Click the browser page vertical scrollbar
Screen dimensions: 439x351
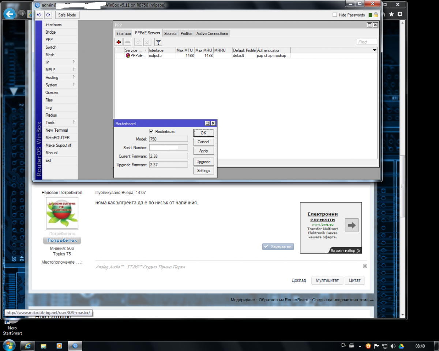point(402,186)
